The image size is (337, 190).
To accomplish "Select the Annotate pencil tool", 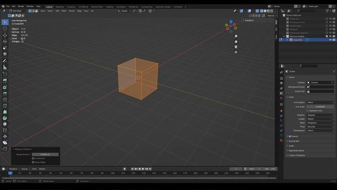I will (x=5, y=61).
